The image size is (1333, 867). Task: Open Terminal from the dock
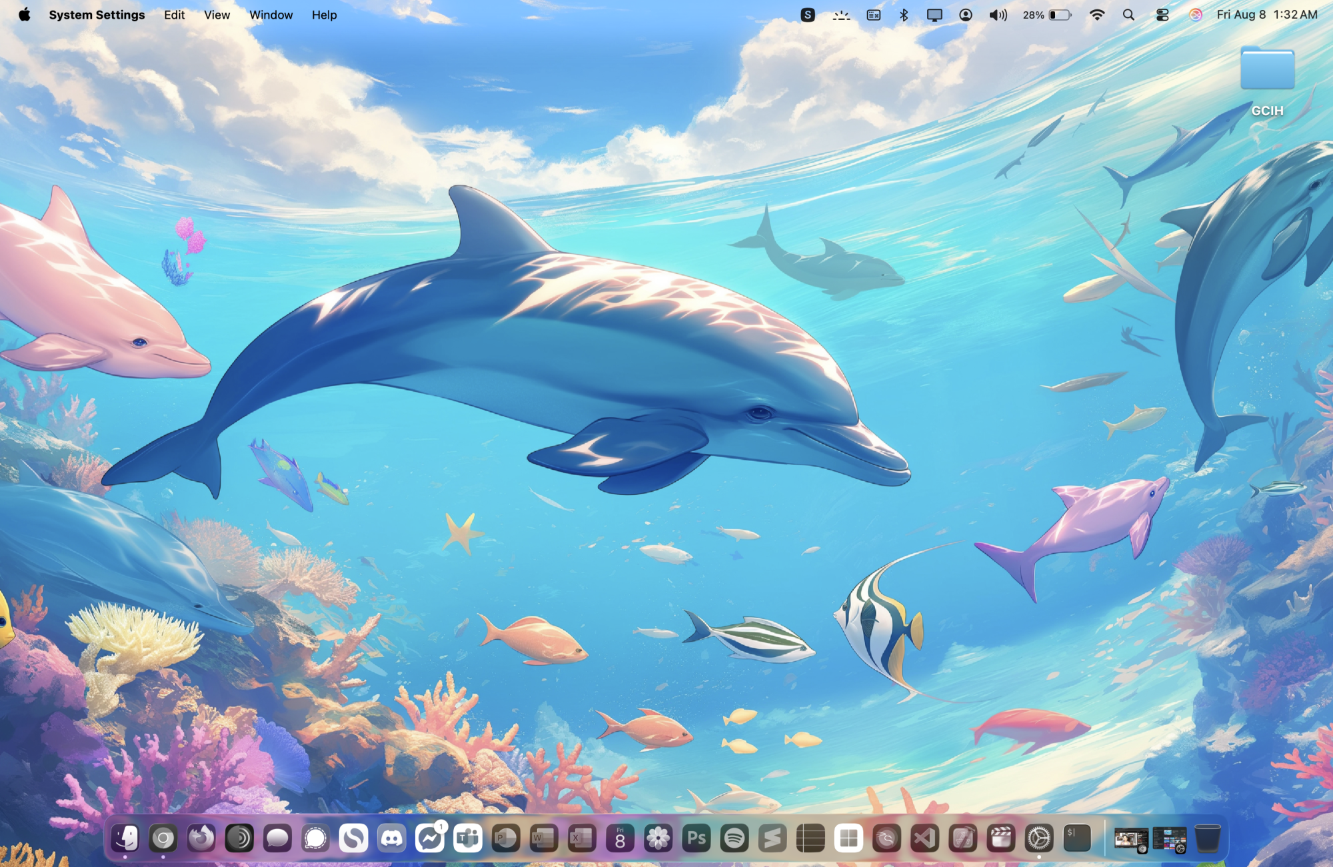(1076, 838)
